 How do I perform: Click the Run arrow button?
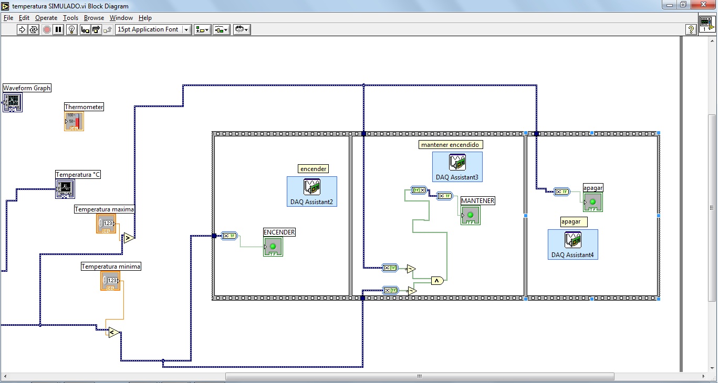pos(22,29)
